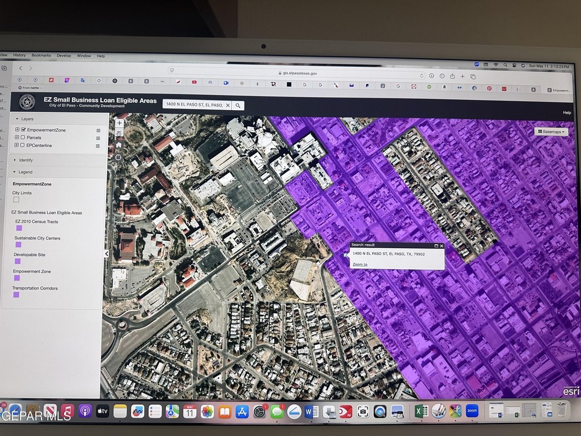
Task: Click the locate my position button
Action: (119, 157)
